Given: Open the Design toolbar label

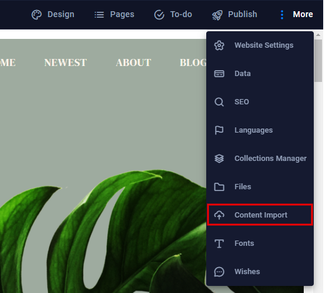Looking at the screenshot, I should coord(61,15).
